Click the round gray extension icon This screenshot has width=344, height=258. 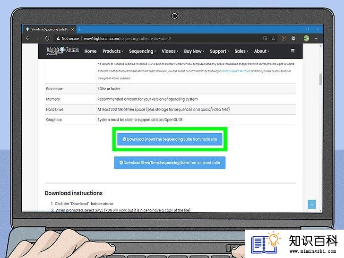click(293, 38)
